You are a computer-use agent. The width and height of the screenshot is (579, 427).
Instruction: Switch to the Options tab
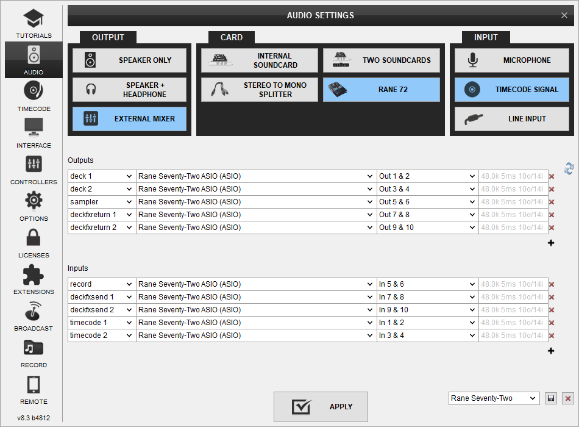click(34, 206)
